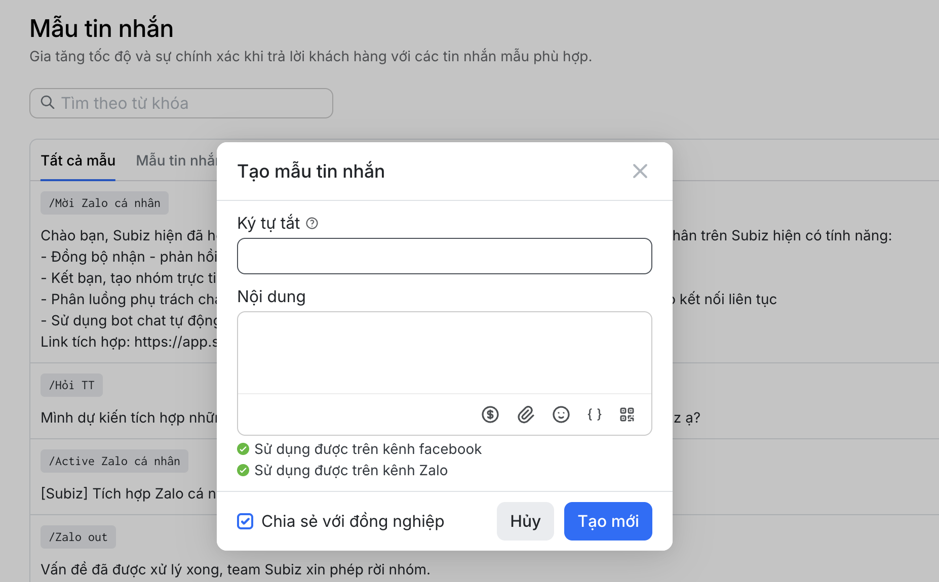The image size is (939, 582).
Task: Open the Mẫu tin nhắn tab
Action: [x=176, y=160]
